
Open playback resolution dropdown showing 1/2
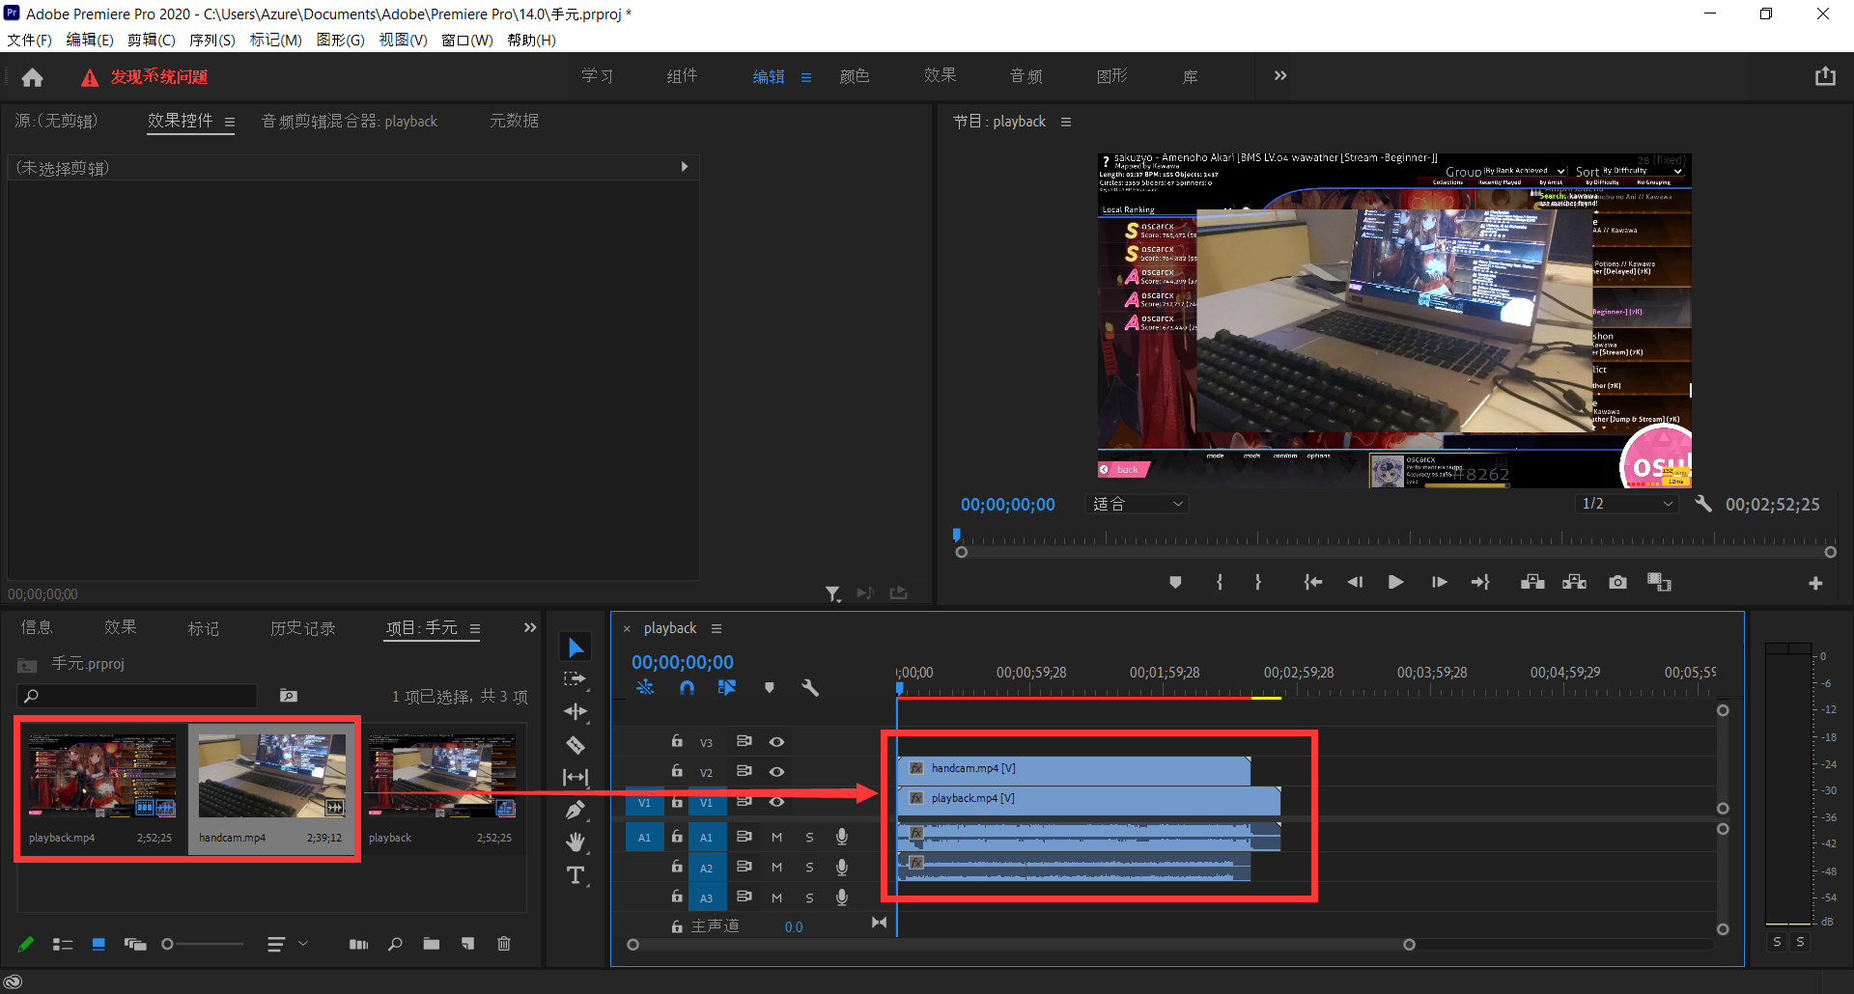click(1626, 504)
